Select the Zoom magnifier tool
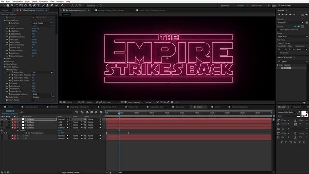 pos(12,5)
